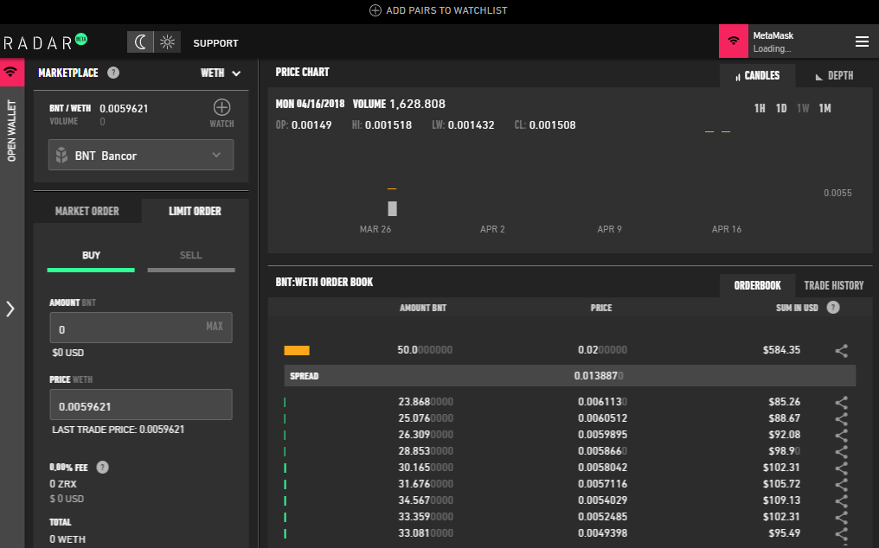Click the plus icon to add watchlist pairs
Screen dimensions: 879x548
tap(375, 10)
